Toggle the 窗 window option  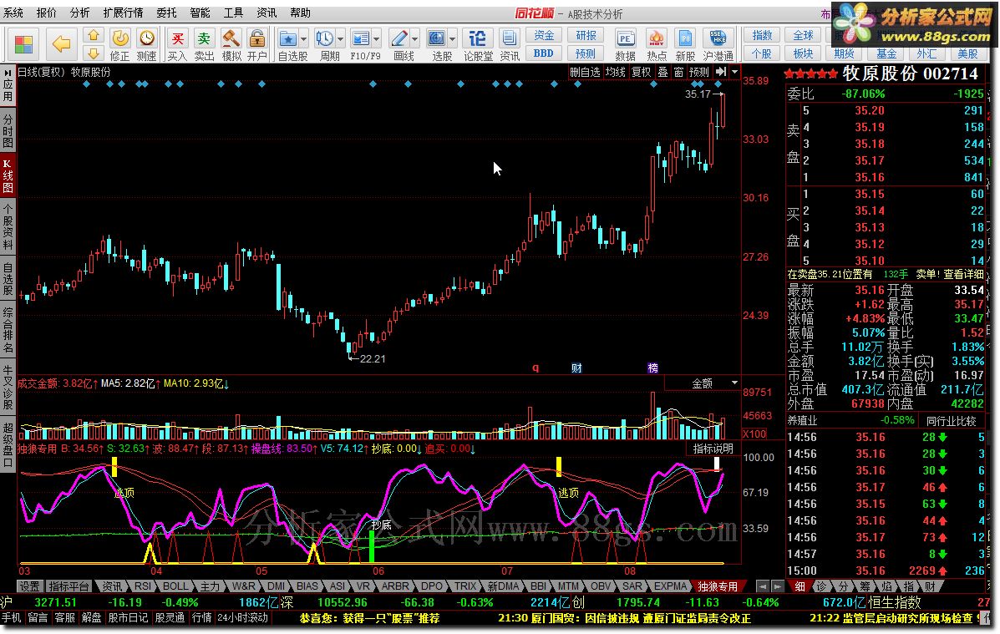(x=678, y=72)
